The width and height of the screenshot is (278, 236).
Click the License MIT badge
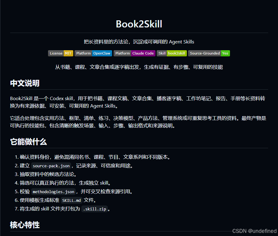tap(61, 53)
